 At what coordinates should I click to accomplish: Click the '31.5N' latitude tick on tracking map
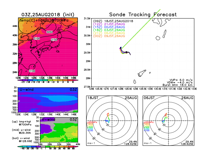tap(87, 19)
